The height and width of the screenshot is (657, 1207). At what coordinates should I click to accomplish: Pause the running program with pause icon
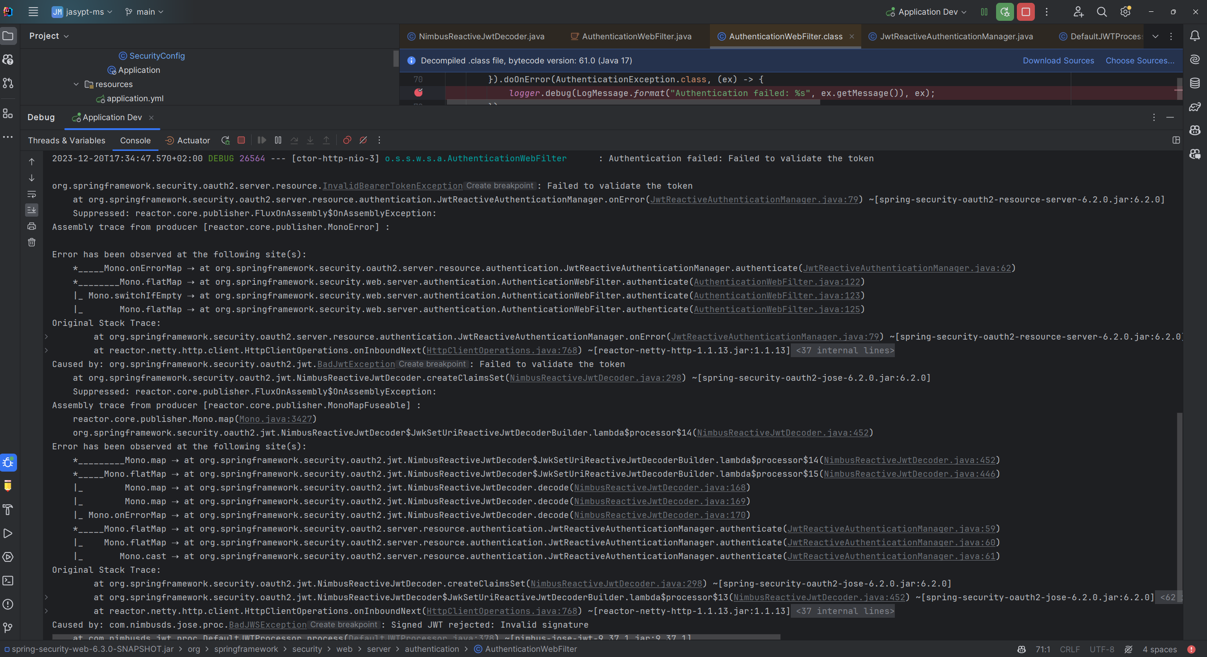(278, 140)
